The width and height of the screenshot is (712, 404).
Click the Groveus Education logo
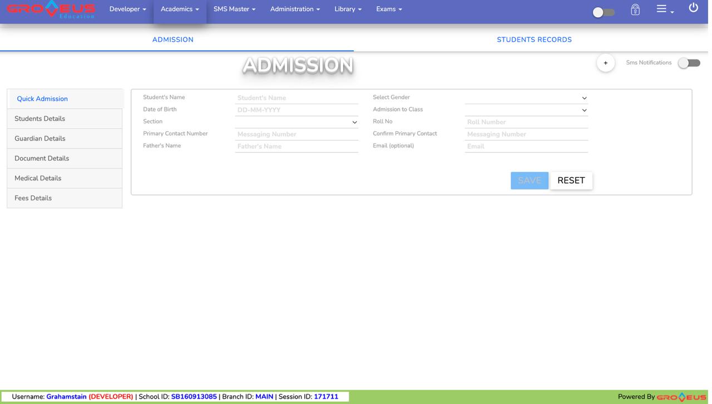click(x=51, y=9)
